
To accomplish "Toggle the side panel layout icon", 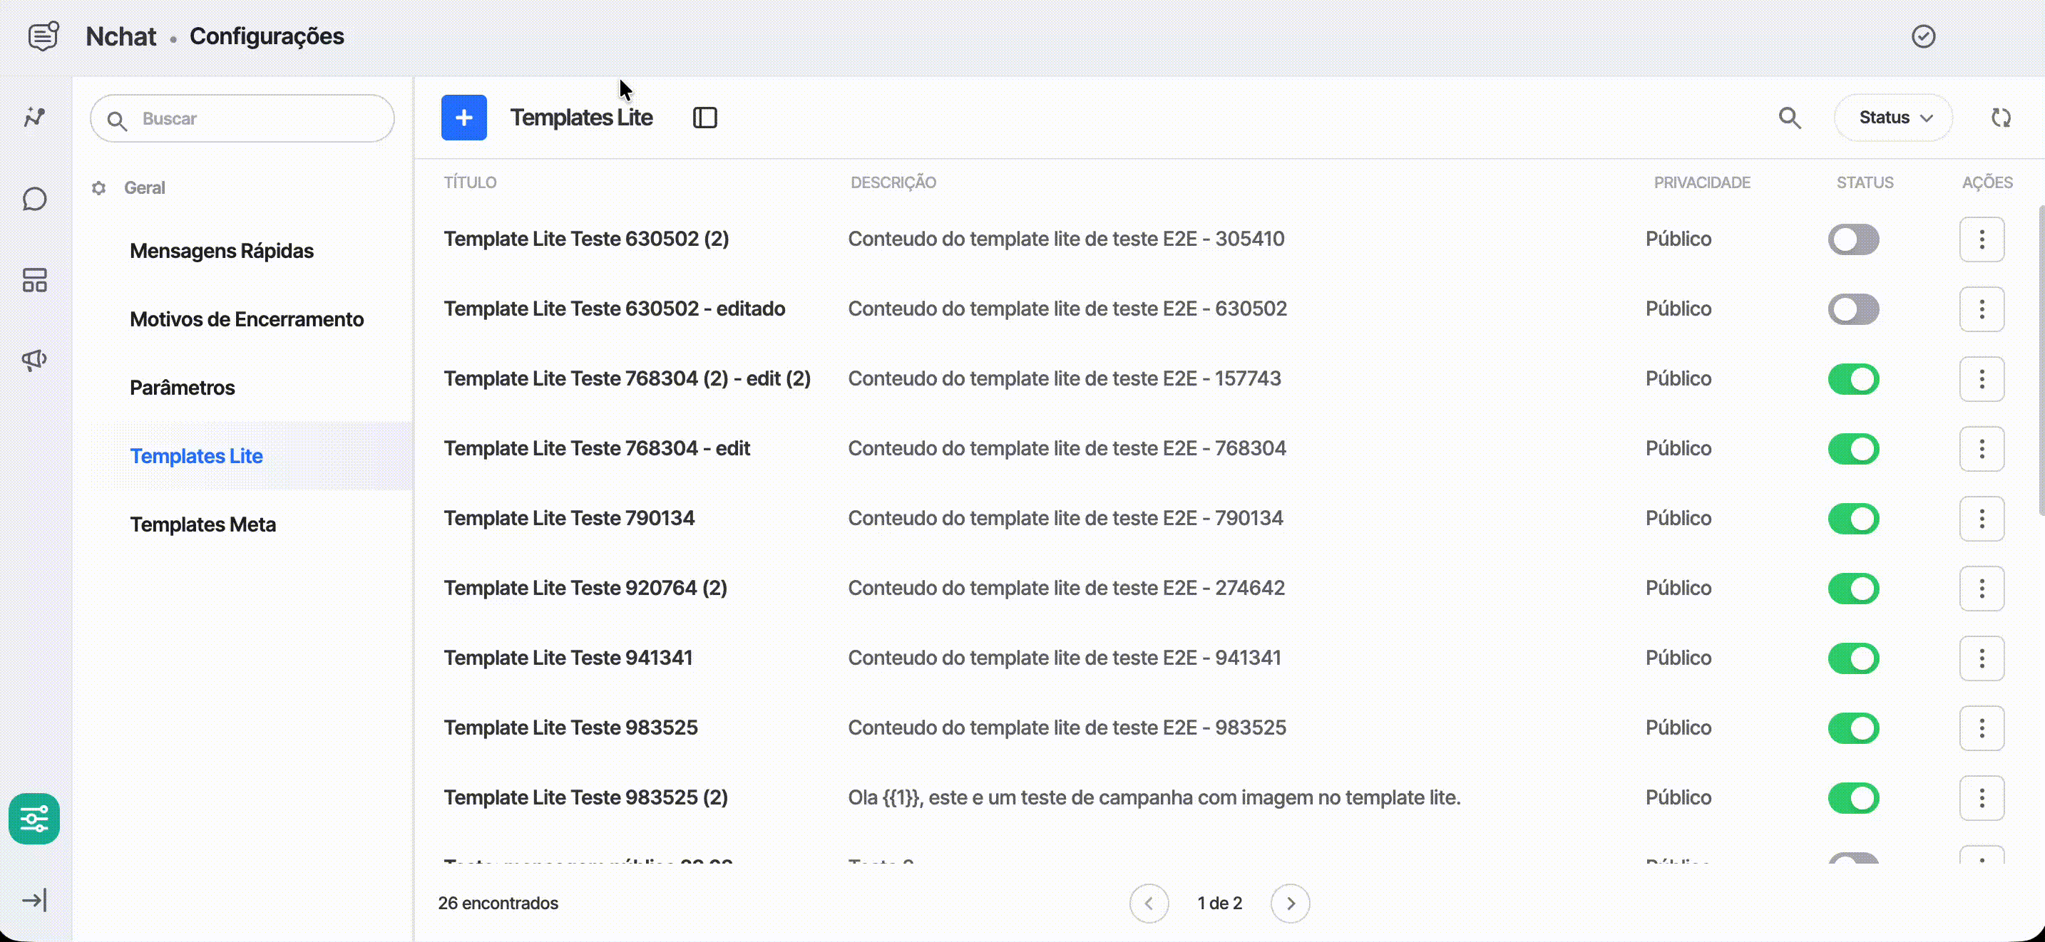I will [x=705, y=118].
